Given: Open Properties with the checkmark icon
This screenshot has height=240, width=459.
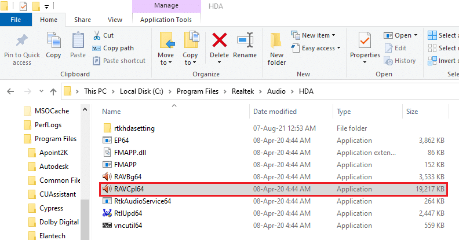Looking at the screenshot, I should pos(365,42).
